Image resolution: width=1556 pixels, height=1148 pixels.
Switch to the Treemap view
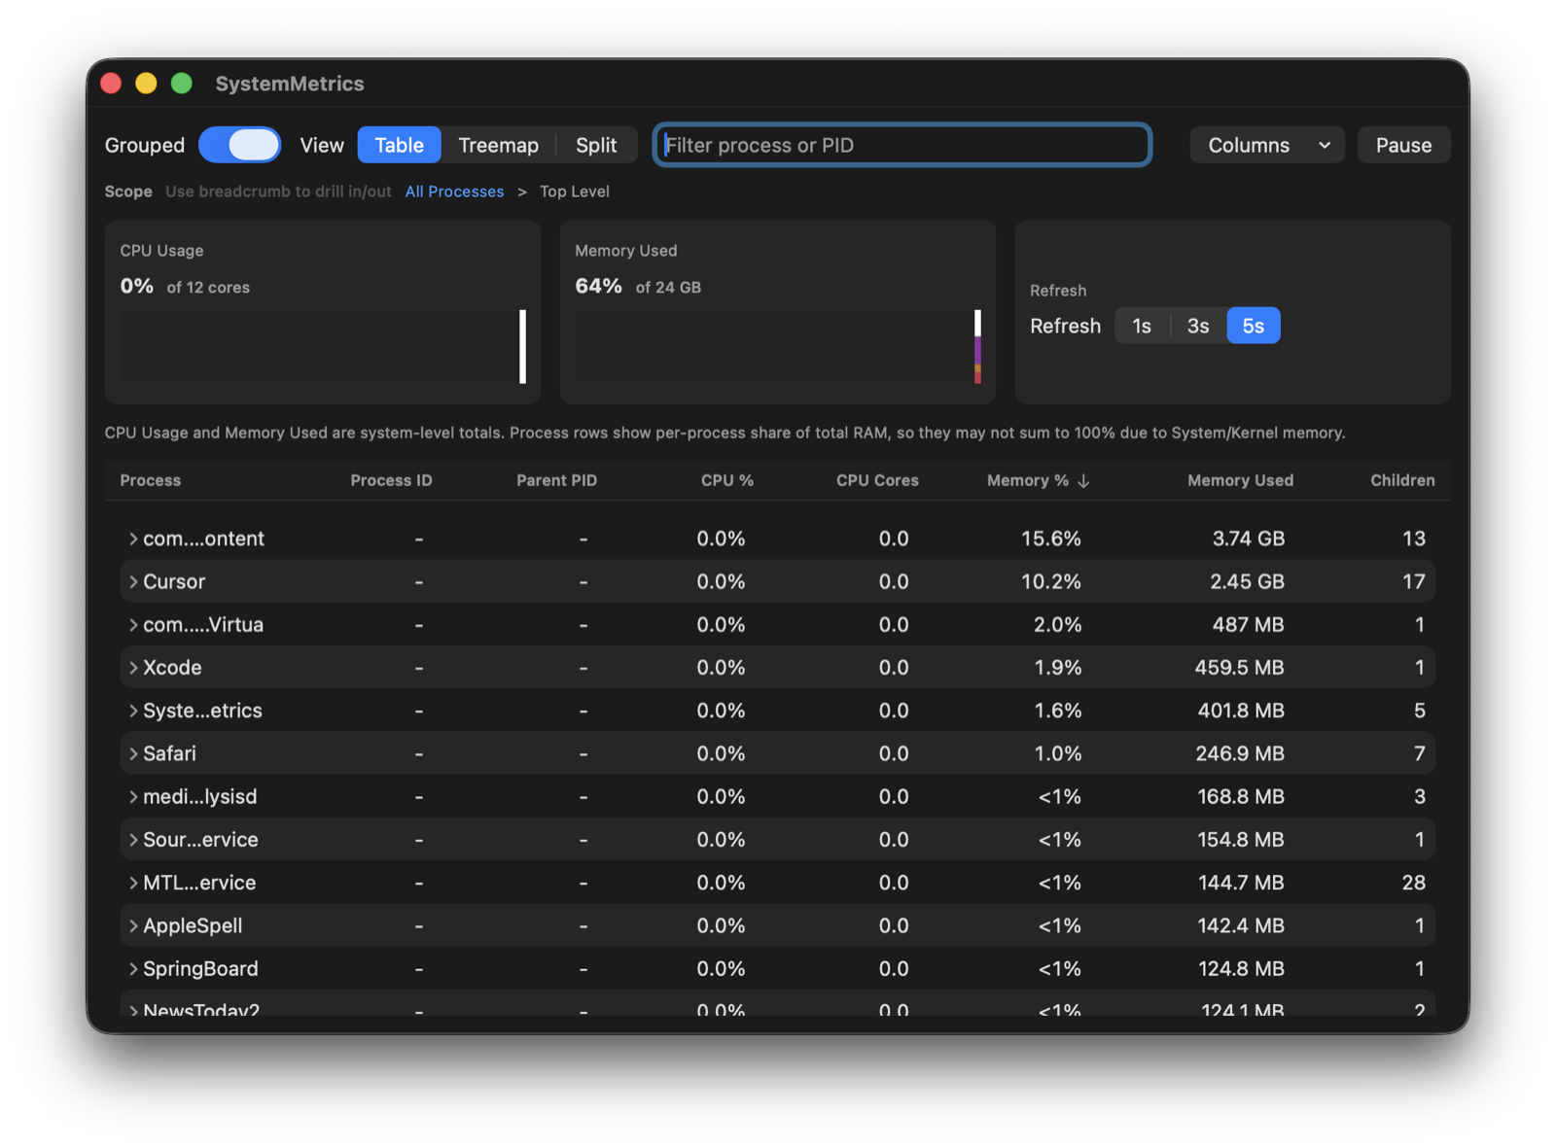click(499, 144)
